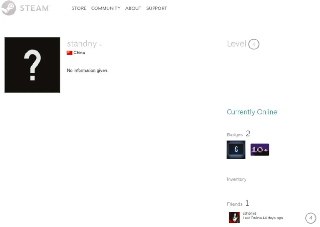320x227 pixels.
Task: Click the question mark profile avatar
Action: [33, 65]
